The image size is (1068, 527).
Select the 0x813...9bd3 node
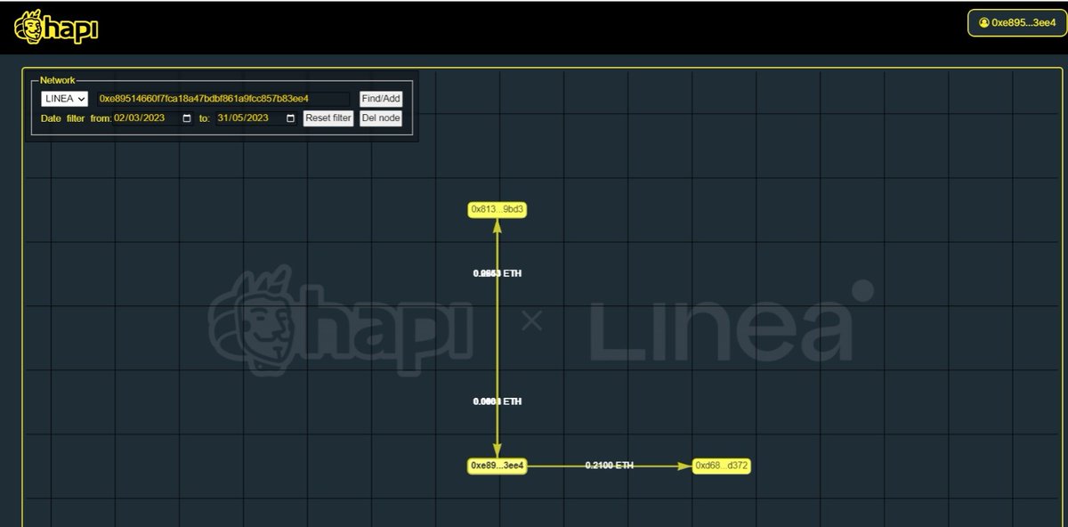(498, 210)
